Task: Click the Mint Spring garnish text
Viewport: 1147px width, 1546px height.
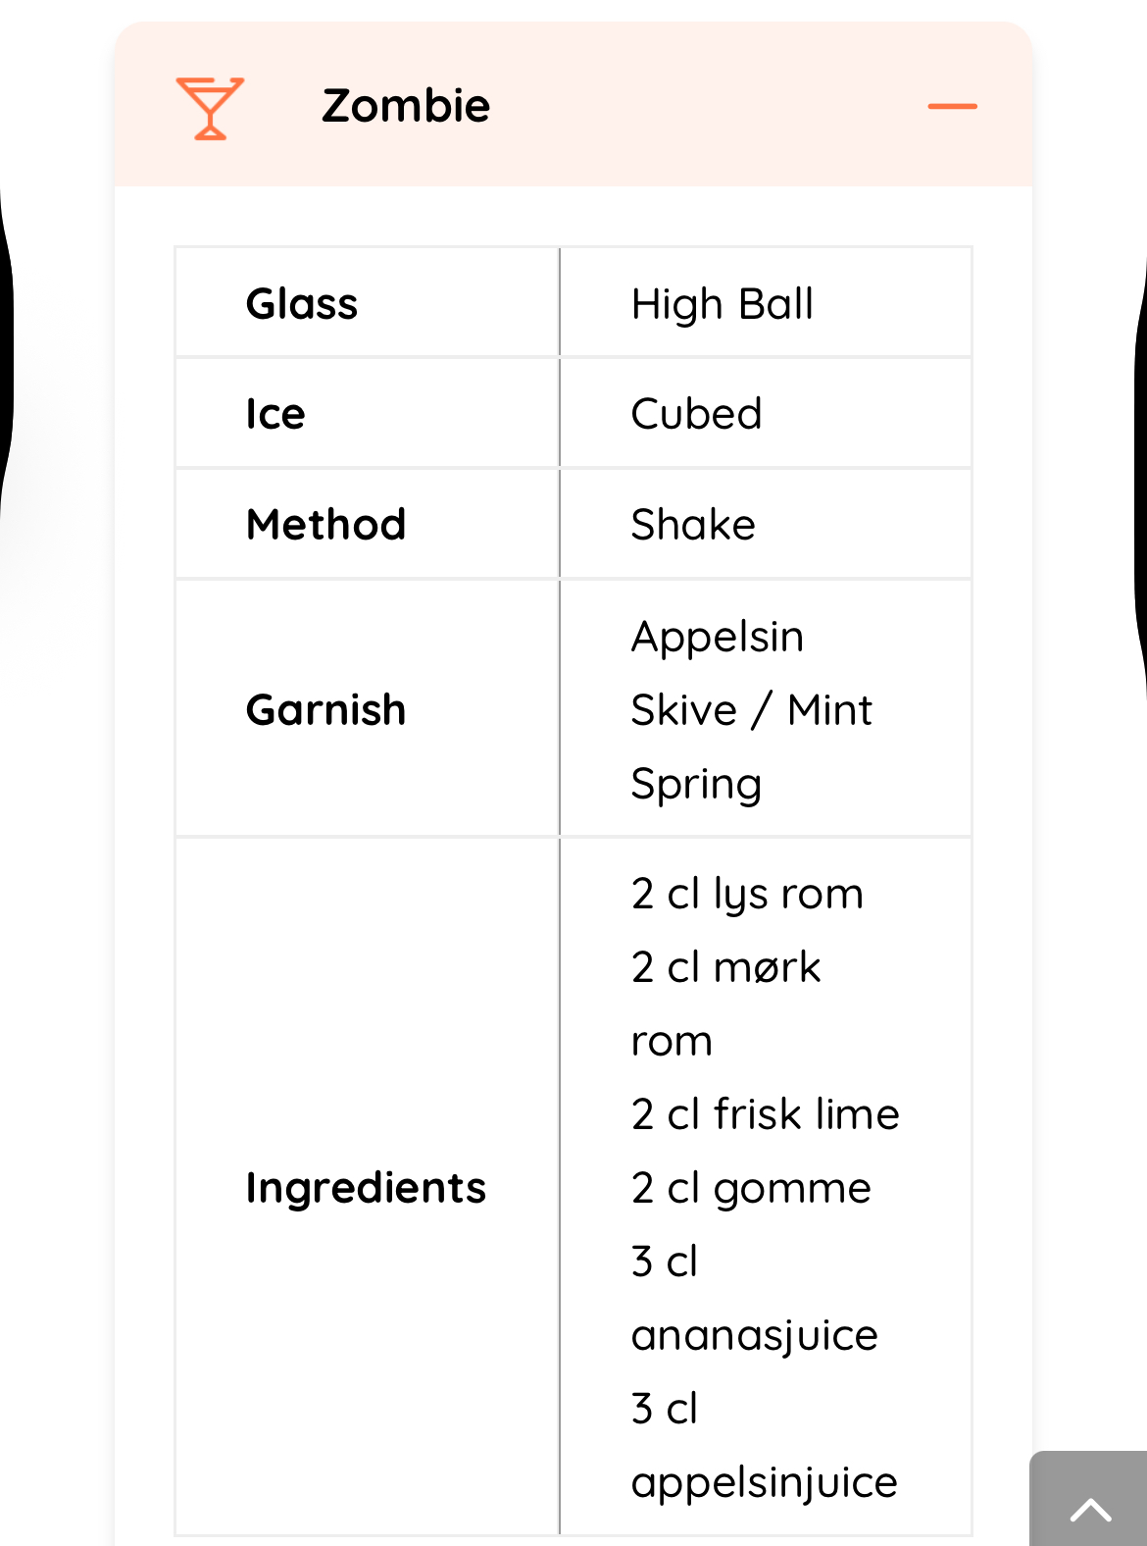Action: coord(829,710)
